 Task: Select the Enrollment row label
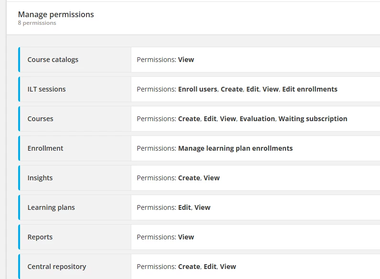[45, 148]
